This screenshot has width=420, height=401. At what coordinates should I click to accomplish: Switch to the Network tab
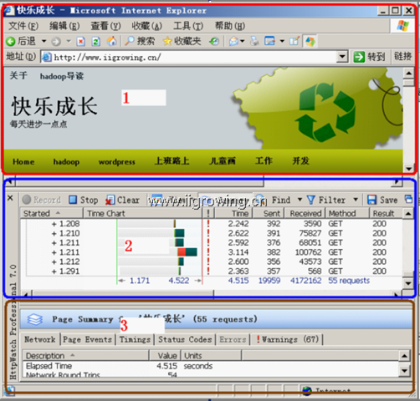point(40,340)
